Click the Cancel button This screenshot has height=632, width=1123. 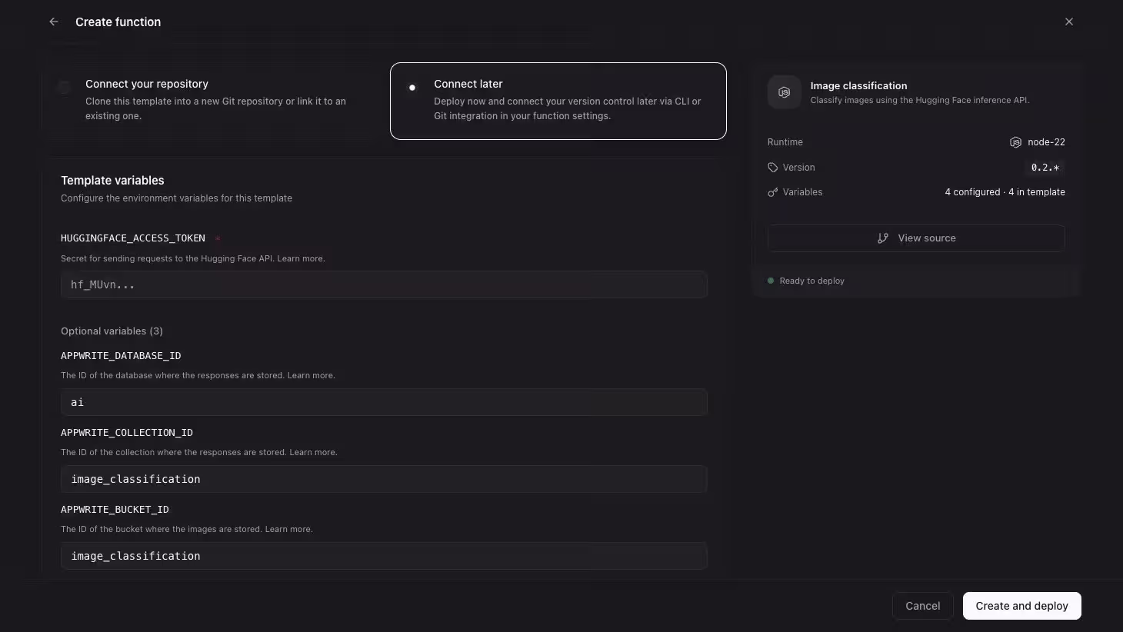point(923,606)
